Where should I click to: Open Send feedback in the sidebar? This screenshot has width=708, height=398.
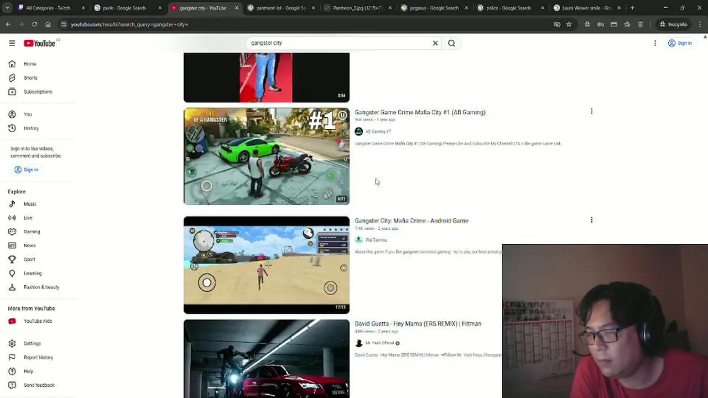38,385
